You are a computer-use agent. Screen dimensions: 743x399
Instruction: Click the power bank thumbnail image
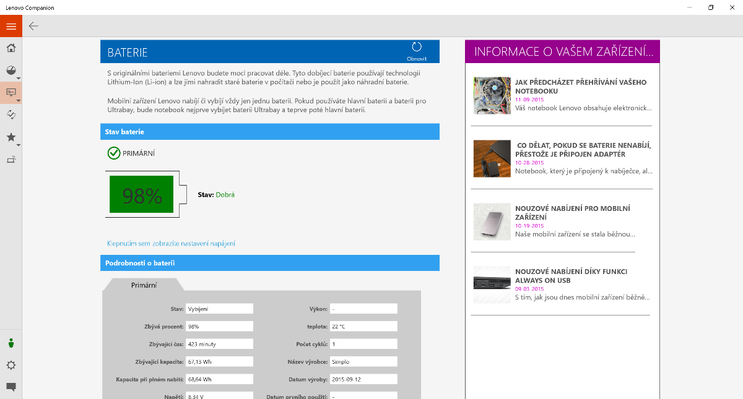[492, 221]
